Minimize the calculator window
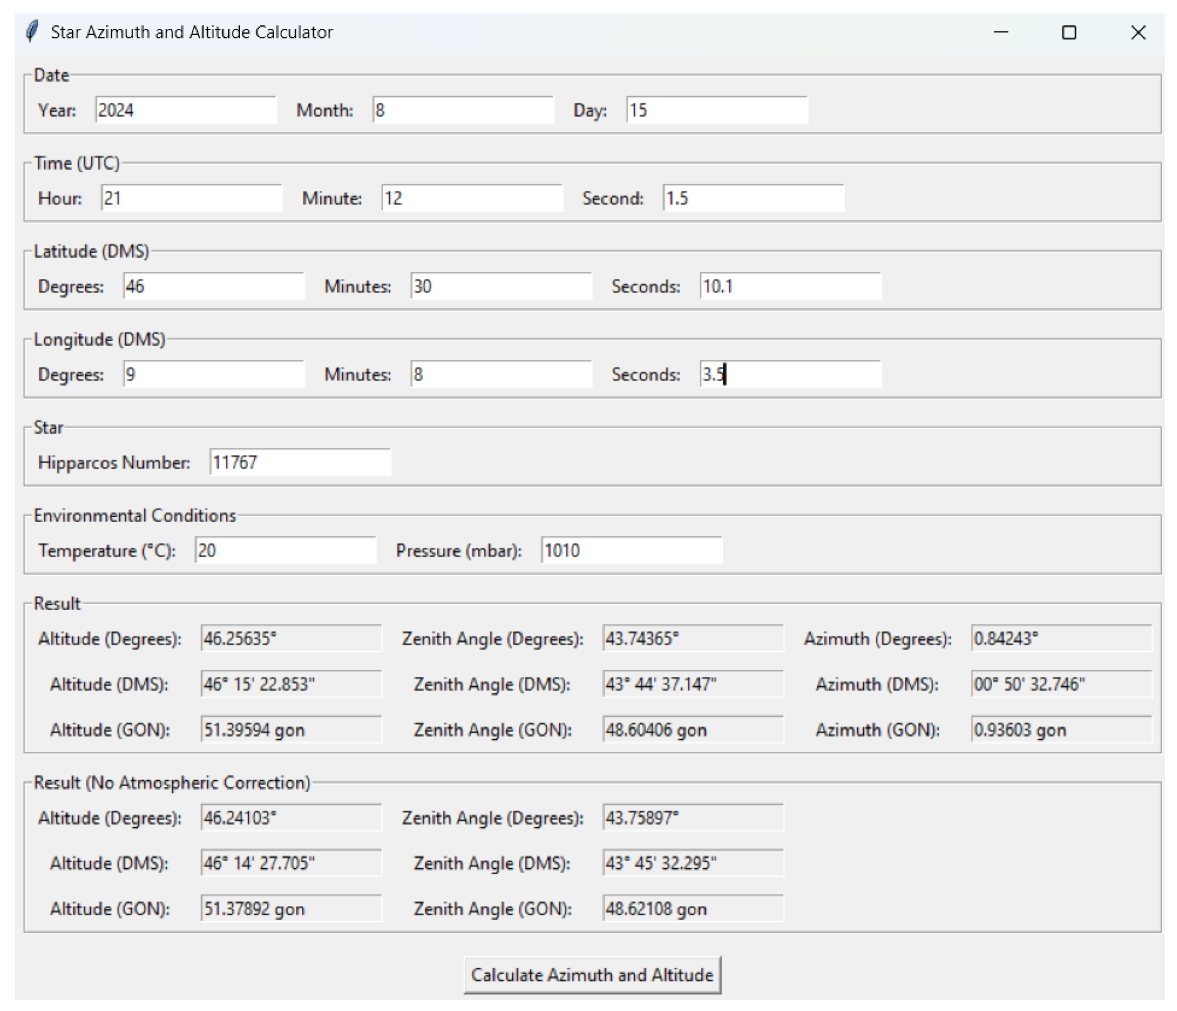 click(x=1001, y=32)
